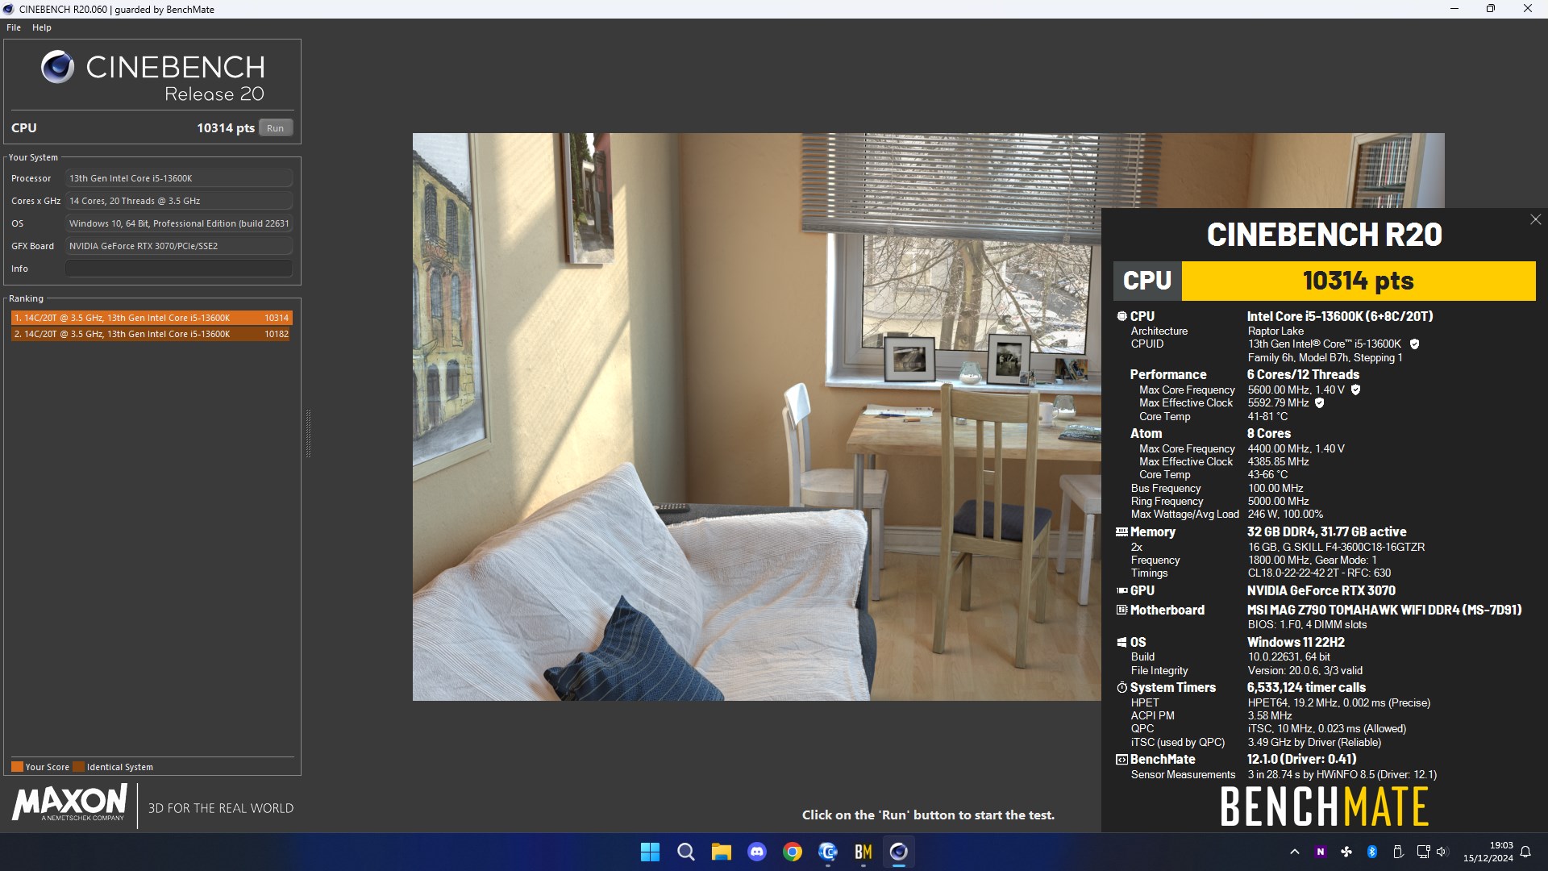This screenshot has width=1548, height=871.
Task: Click the purple N tray icon
Action: pos(1320,852)
